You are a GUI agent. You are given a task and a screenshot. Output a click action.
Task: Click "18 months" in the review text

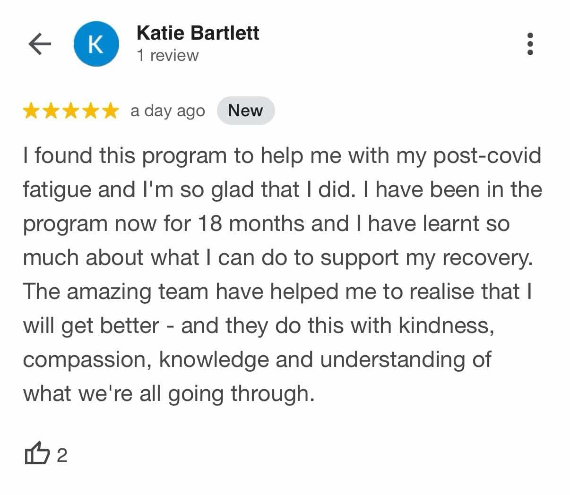[251, 223]
